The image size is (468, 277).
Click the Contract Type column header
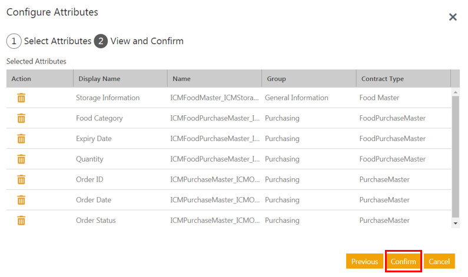pyautogui.click(x=382, y=79)
